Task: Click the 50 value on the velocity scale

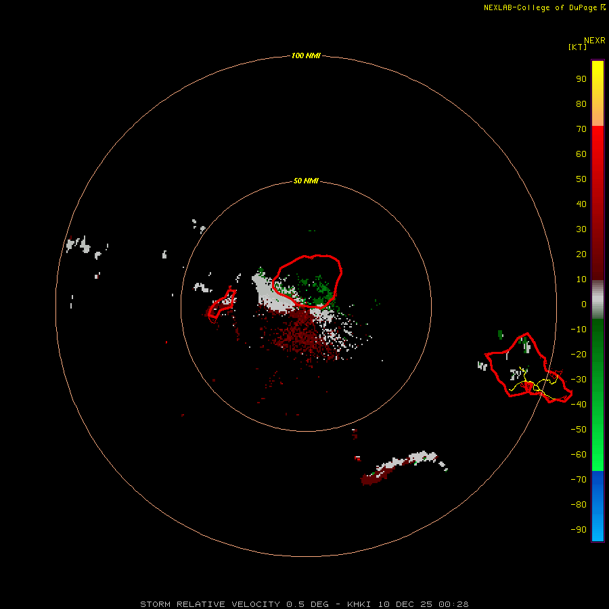Action: (x=581, y=179)
